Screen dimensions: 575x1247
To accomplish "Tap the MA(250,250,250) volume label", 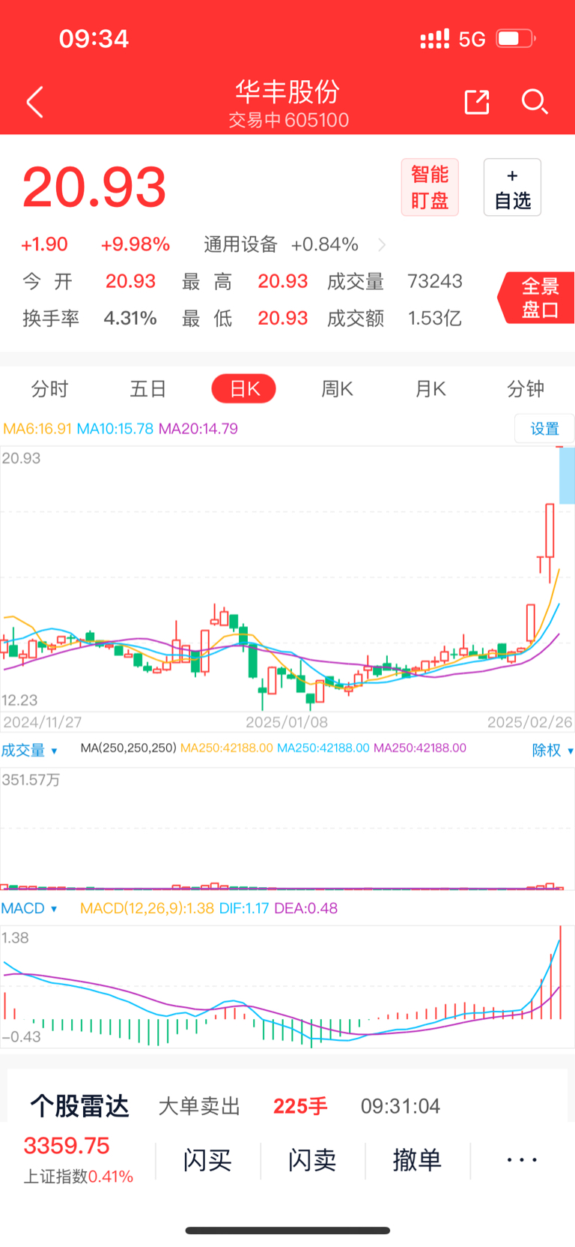I will (x=128, y=748).
